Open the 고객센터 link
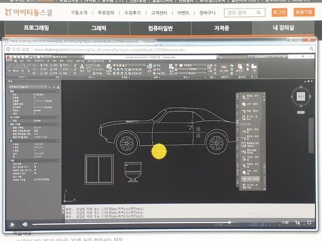The width and height of the screenshot is (322, 241). click(159, 12)
